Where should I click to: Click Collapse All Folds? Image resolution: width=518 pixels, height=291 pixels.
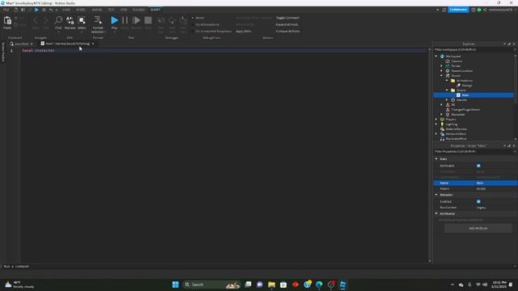click(288, 31)
